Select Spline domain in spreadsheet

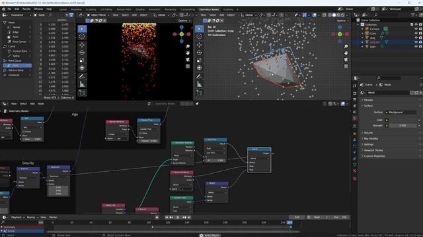click(16, 56)
